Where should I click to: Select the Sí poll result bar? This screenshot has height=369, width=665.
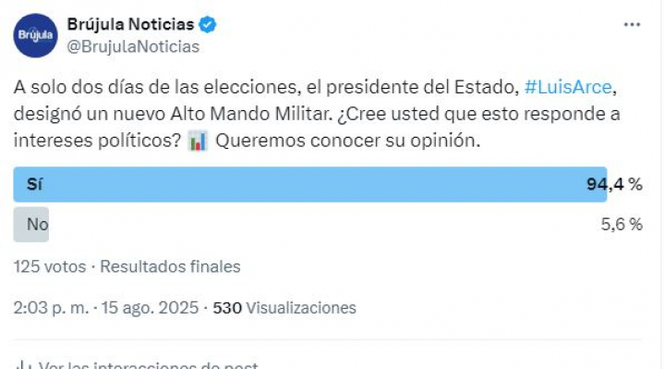point(310,184)
